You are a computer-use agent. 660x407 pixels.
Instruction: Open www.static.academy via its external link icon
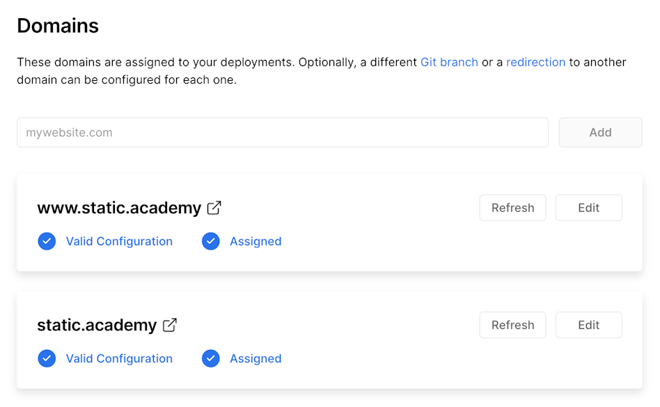click(x=214, y=207)
